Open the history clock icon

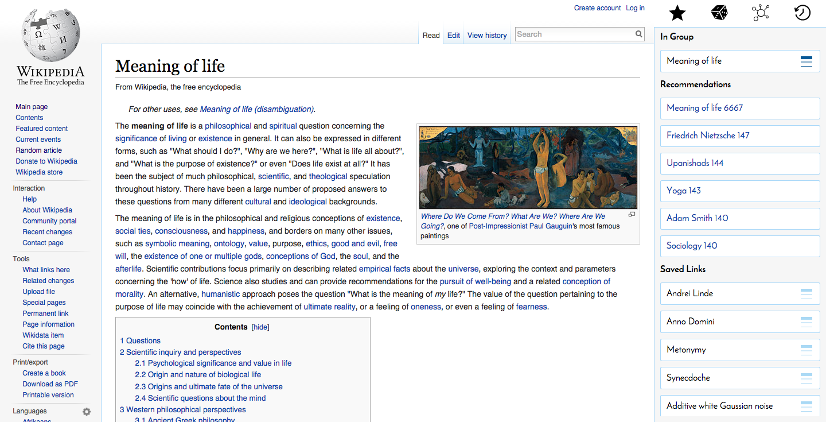802,13
